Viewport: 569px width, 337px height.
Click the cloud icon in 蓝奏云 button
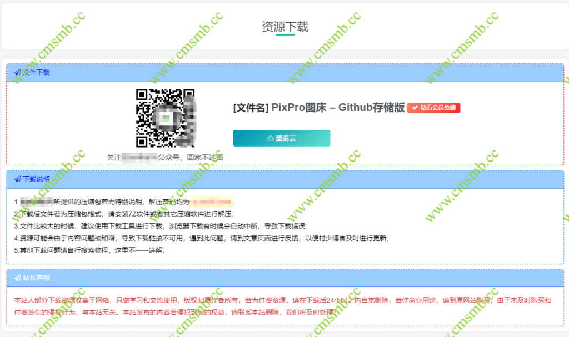pyautogui.click(x=271, y=138)
